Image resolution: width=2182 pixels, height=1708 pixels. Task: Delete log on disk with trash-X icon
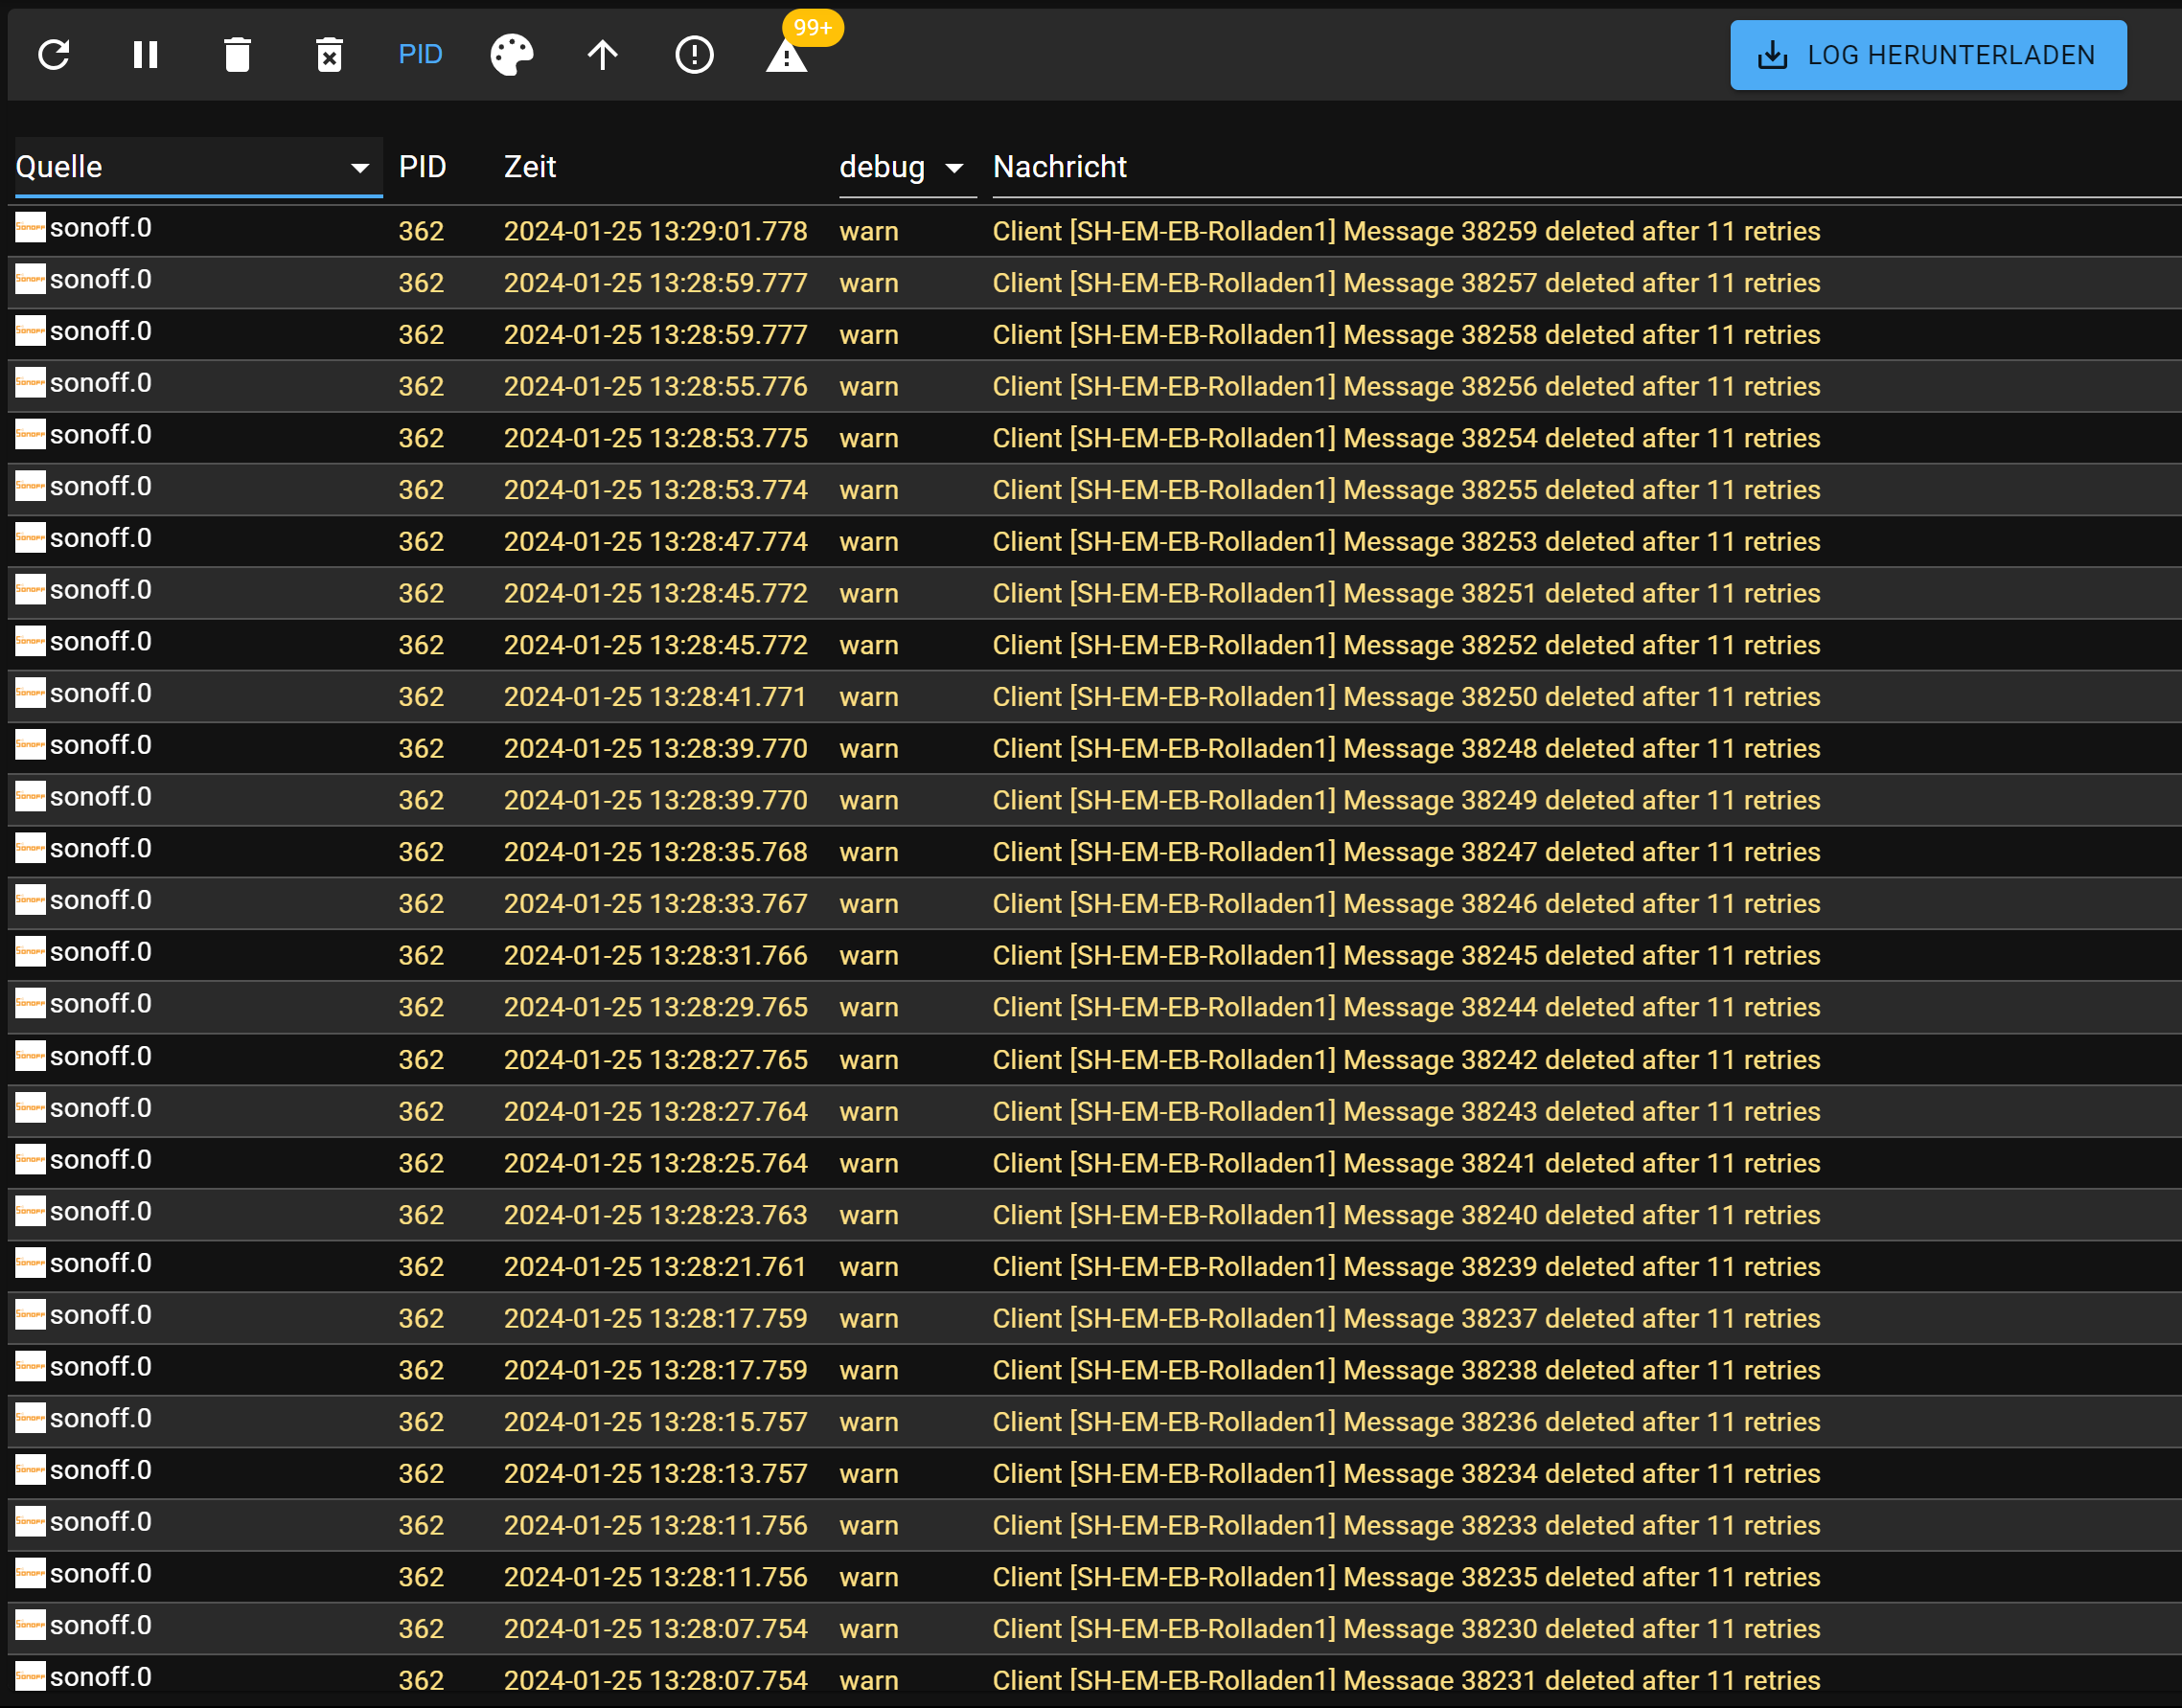[x=329, y=55]
